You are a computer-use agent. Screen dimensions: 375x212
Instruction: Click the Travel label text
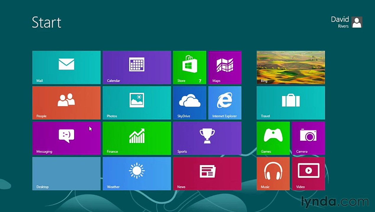point(265,116)
